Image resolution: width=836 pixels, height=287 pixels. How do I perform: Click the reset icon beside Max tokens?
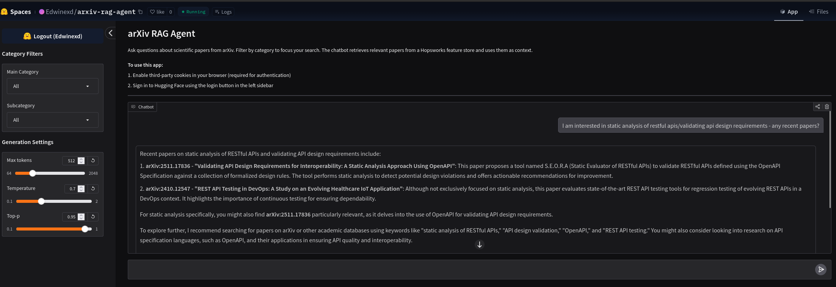[93, 160]
